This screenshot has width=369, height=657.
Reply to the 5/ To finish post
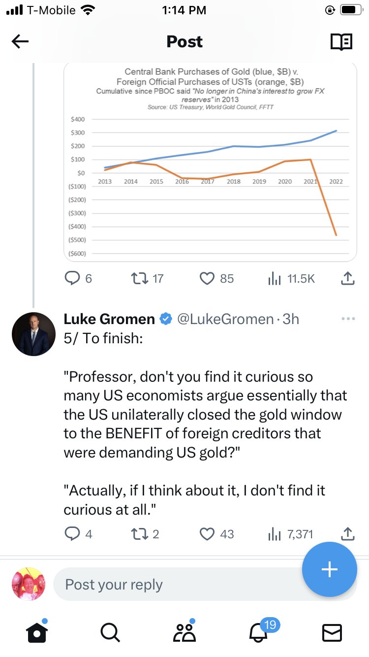click(x=72, y=534)
